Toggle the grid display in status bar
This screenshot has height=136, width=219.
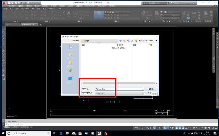point(139,128)
